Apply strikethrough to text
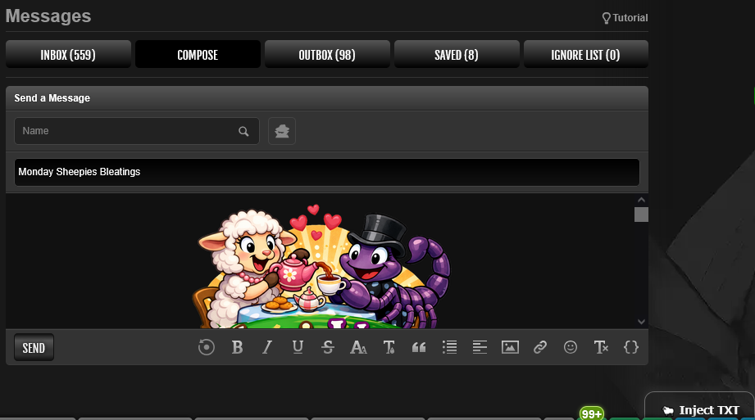The image size is (755, 420). 328,347
